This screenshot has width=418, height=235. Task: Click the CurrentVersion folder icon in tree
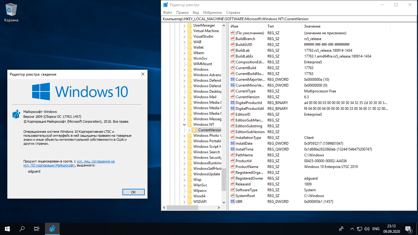pyautogui.click(x=195, y=130)
